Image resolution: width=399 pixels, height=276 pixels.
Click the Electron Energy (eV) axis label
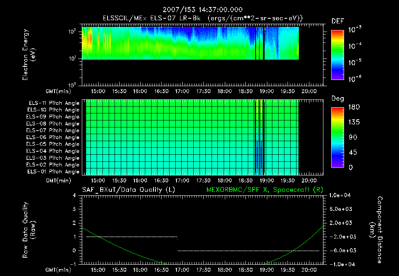coord(29,55)
